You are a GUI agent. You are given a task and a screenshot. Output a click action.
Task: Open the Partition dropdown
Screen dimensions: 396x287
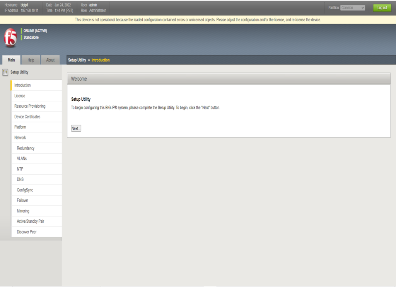(x=353, y=8)
